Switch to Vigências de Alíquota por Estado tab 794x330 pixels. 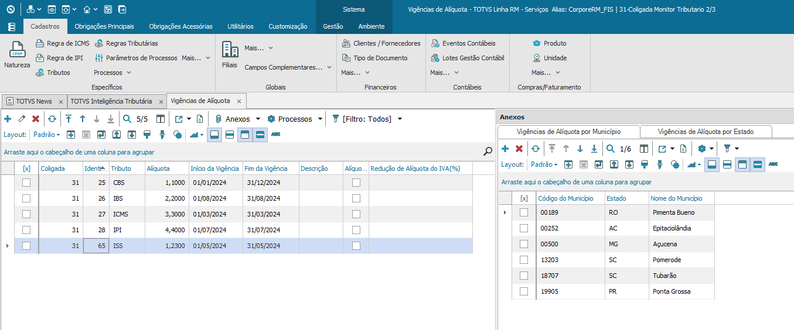pos(706,132)
